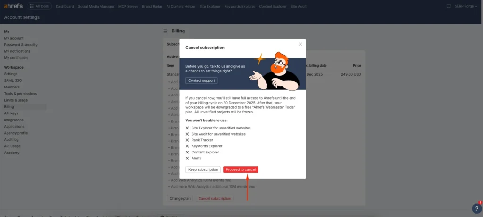Open API keys page

11,113
